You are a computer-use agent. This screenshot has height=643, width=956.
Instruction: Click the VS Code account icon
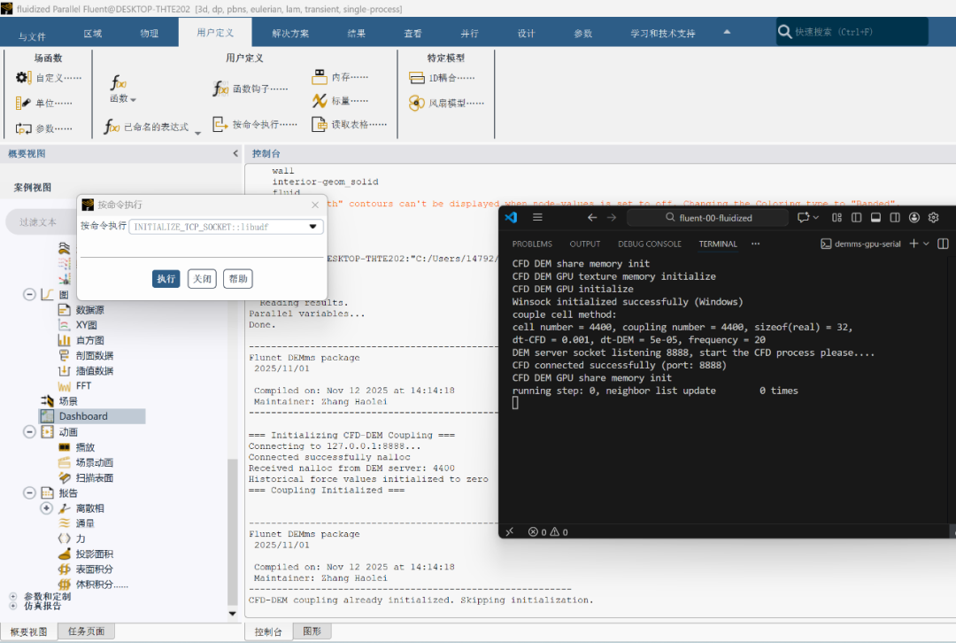pos(914,218)
